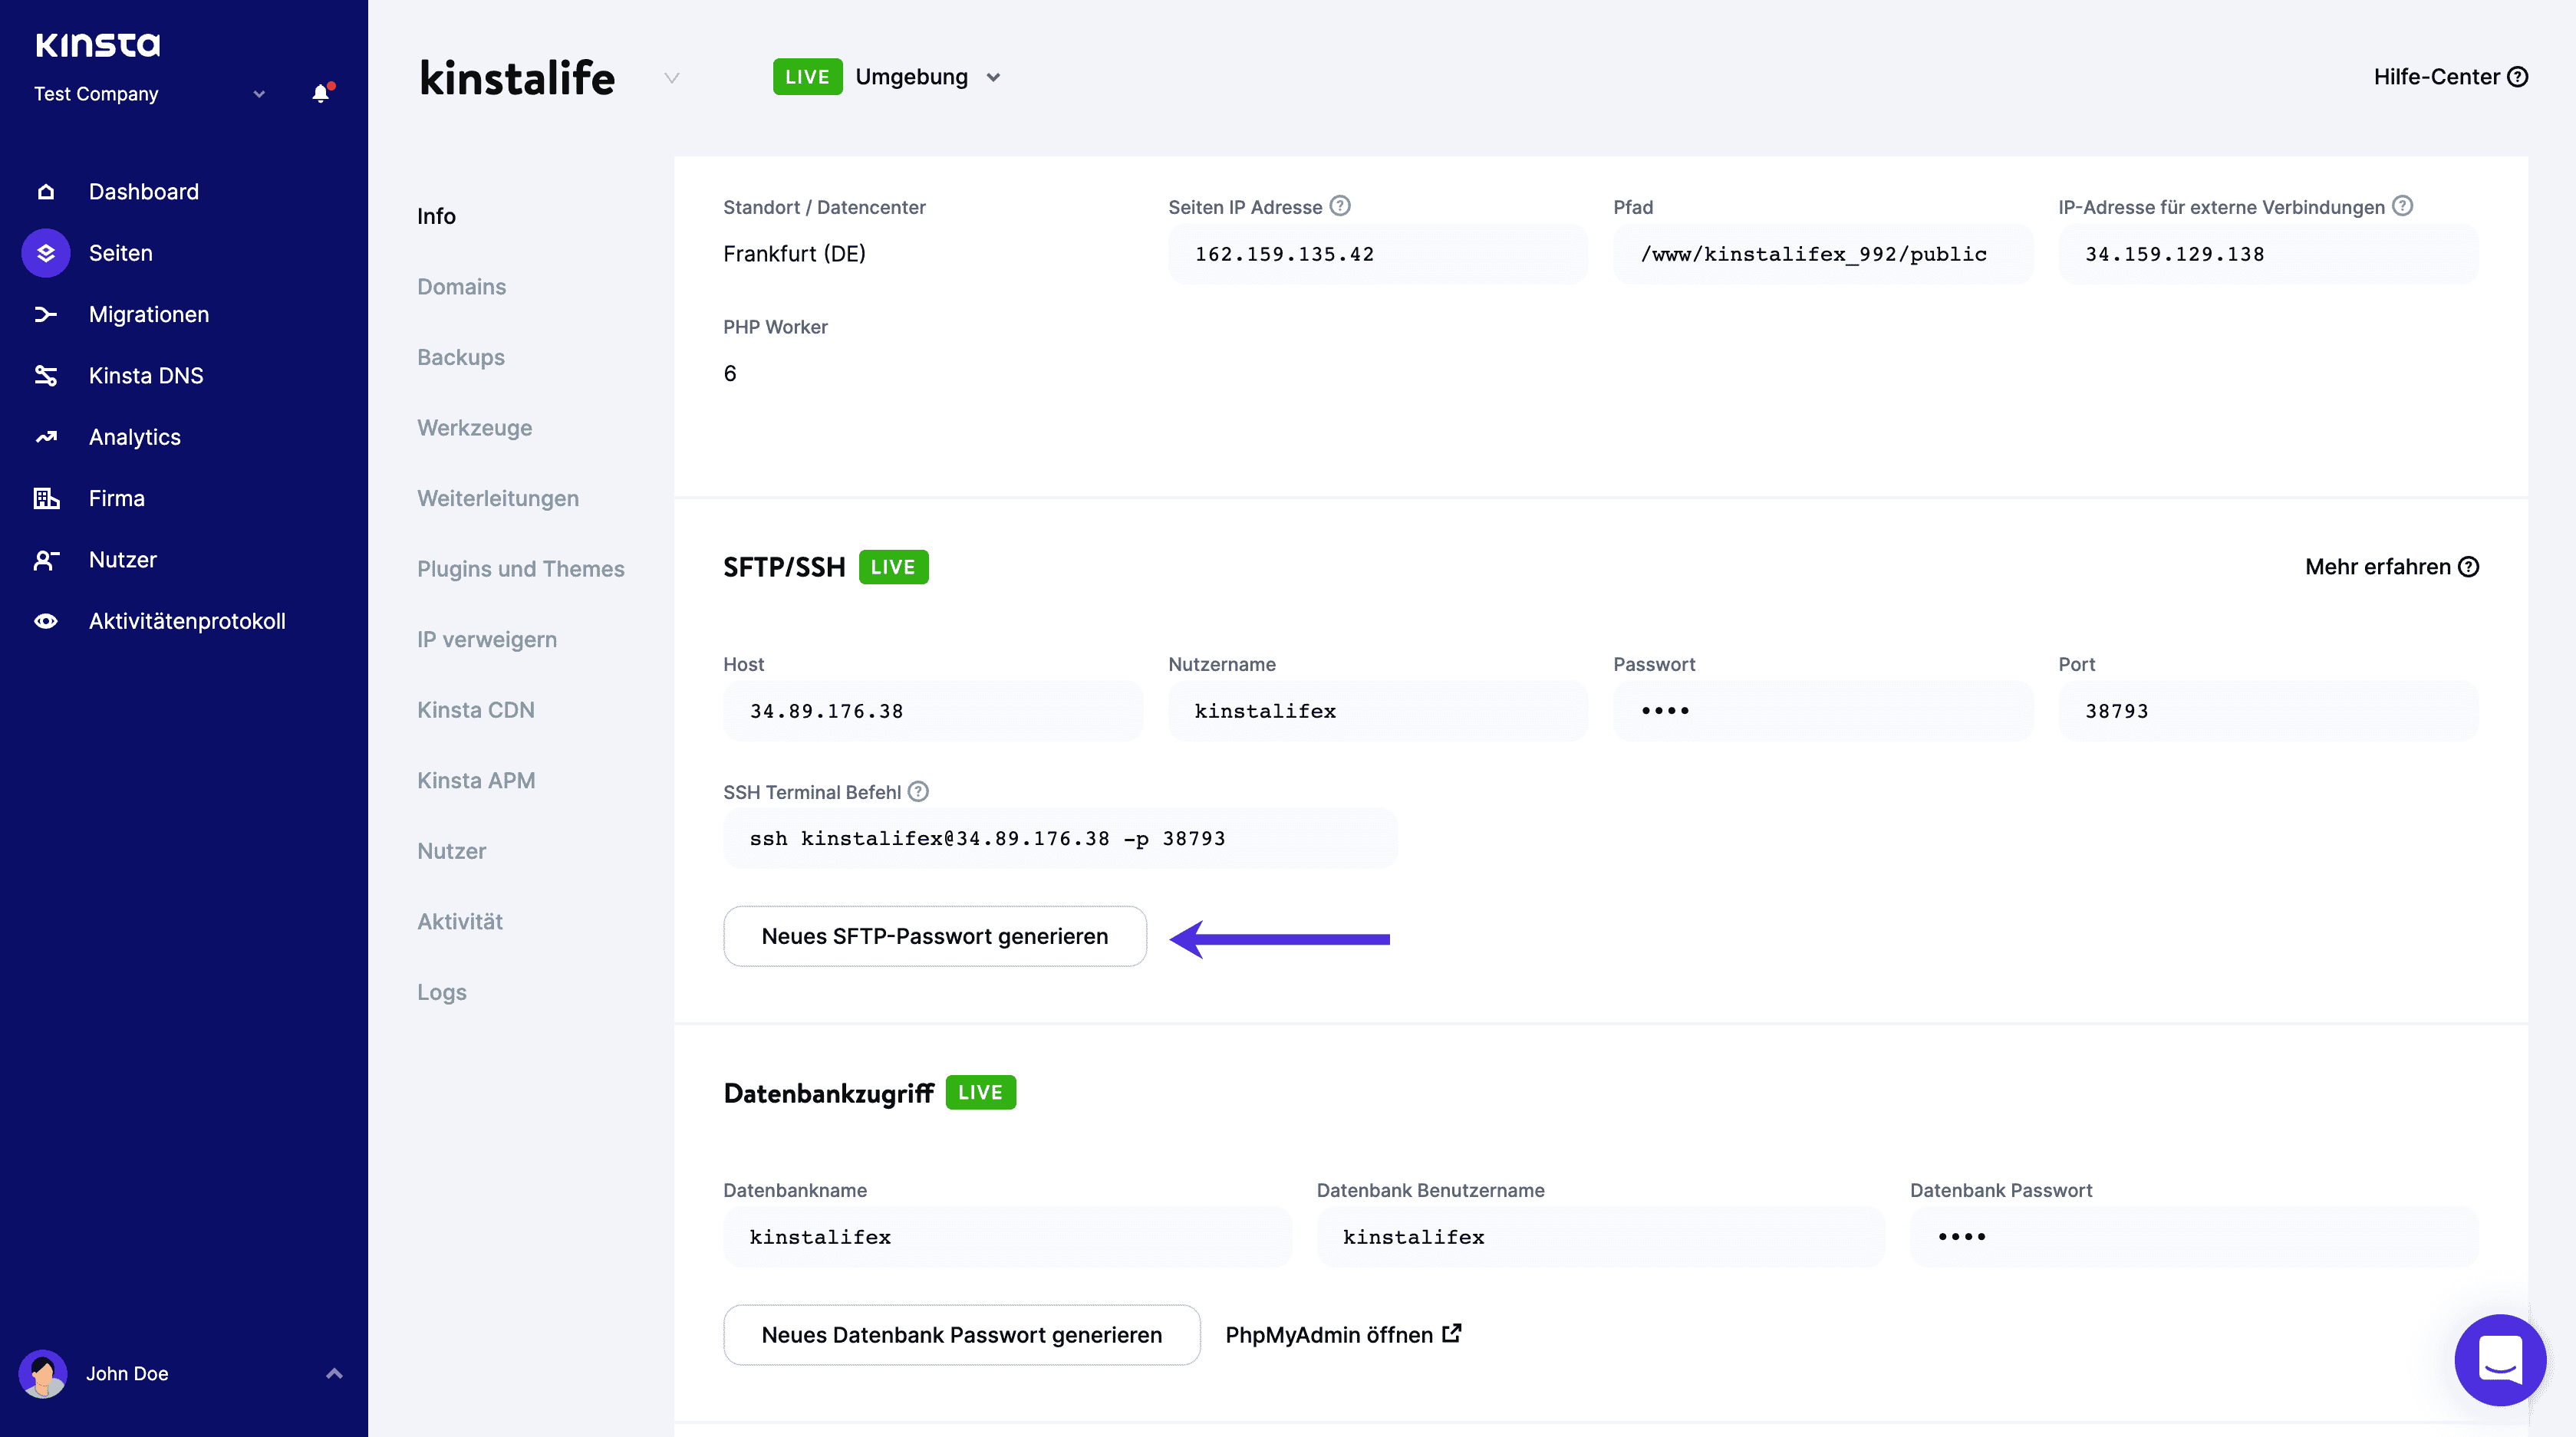The image size is (2576, 1437).
Task: Open the Backups tab
Action: point(460,357)
